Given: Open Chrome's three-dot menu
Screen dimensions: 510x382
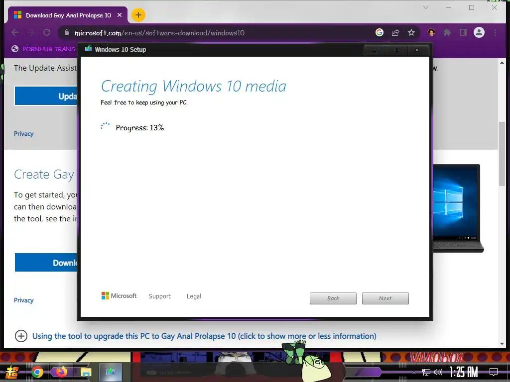Looking at the screenshot, I should [x=495, y=32].
